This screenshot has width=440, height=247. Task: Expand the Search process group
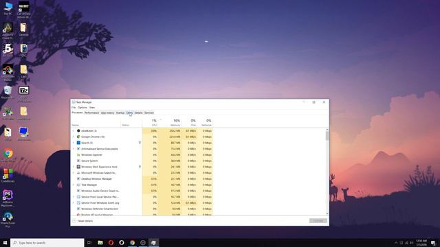pyautogui.click(x=74, y=143)
